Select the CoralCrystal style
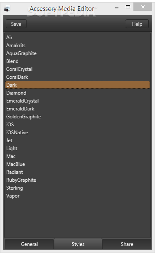Viewport: 155px width, 253px height. click(77, 69)
